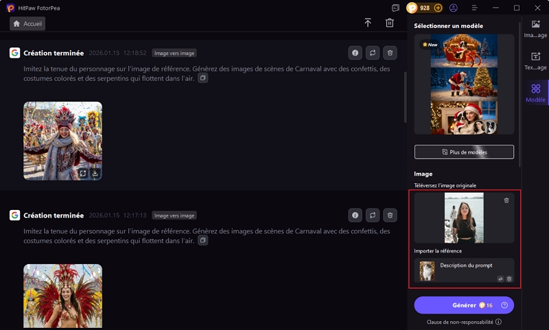Copy the first creation's prompt text
Image resolution: width=549 pixels, height=330 pixels.
point(202,78)
